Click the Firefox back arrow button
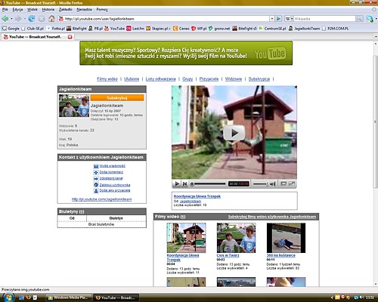 [x=5, y=19]
